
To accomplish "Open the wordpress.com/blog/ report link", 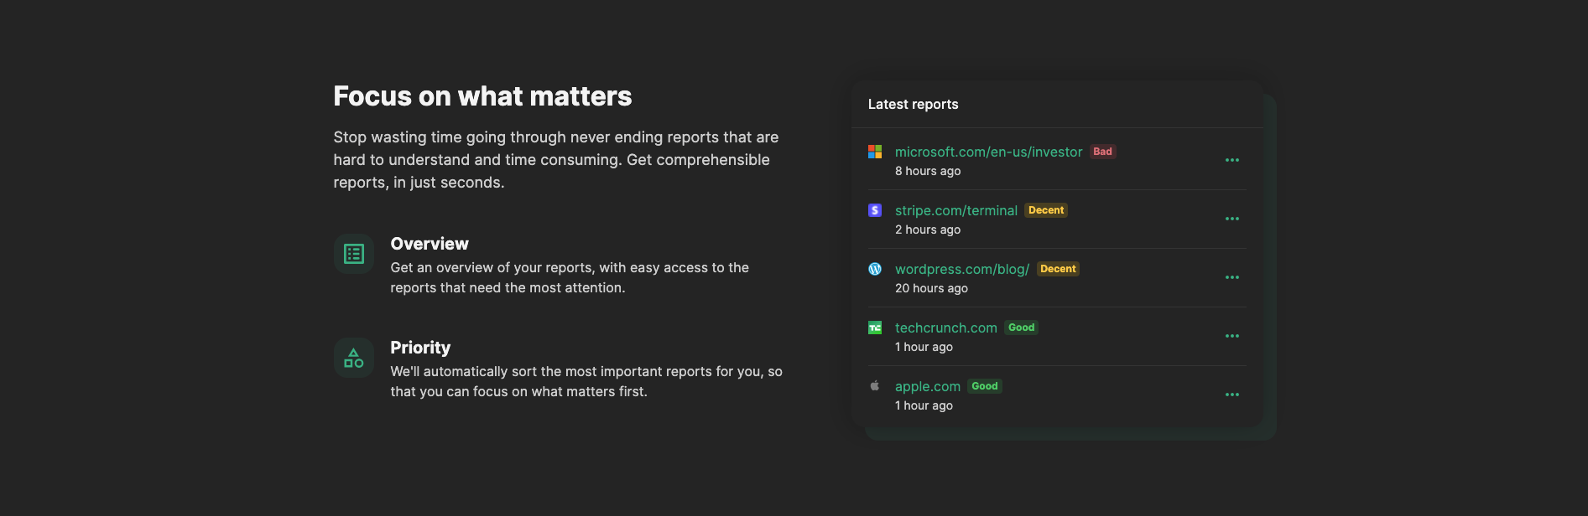I will click(961, 269).
